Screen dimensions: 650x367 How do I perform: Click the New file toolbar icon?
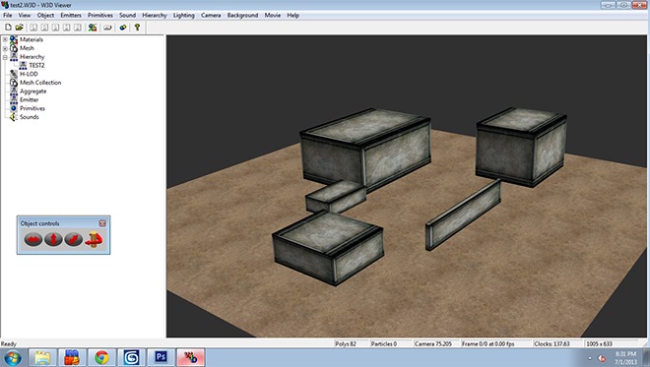point(8,28)
